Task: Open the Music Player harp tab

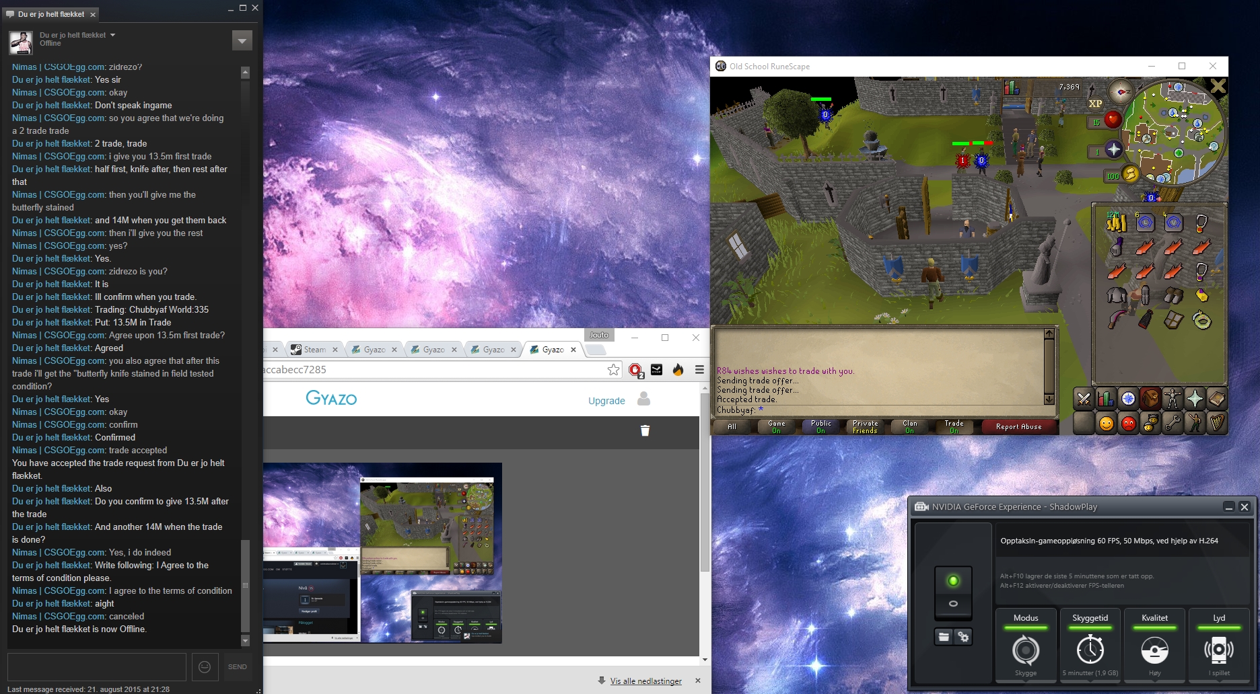Action: click(1217, 423)
